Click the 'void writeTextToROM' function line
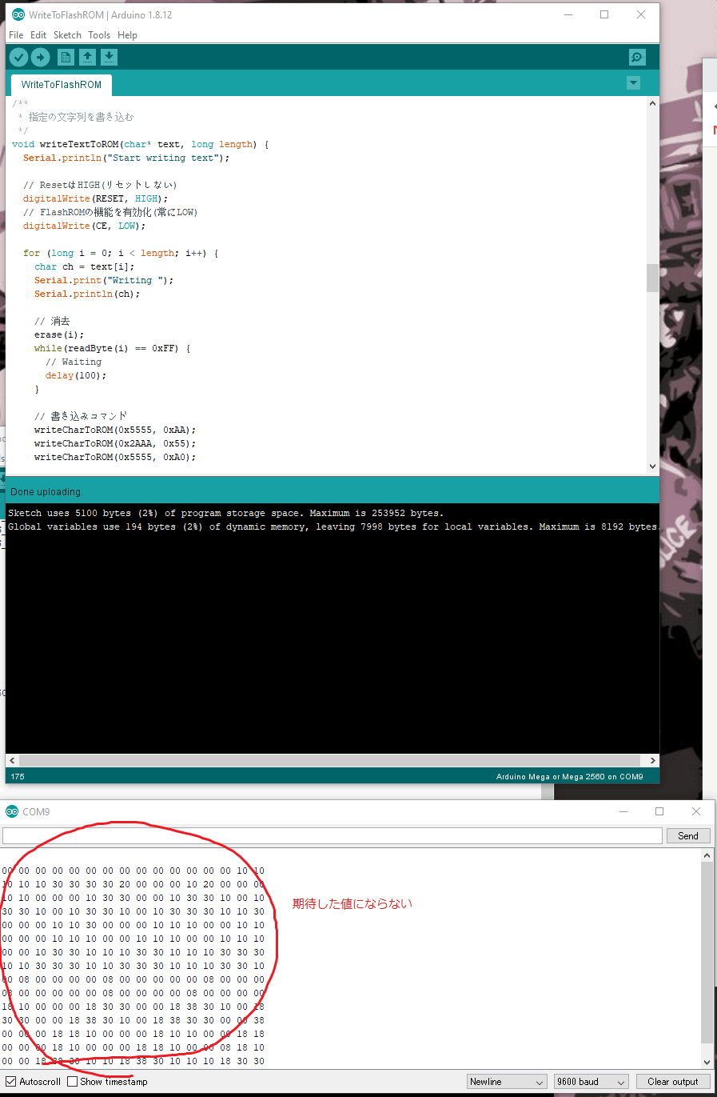This screenshot has width=717, height=1097. click(x=140, y=145)
